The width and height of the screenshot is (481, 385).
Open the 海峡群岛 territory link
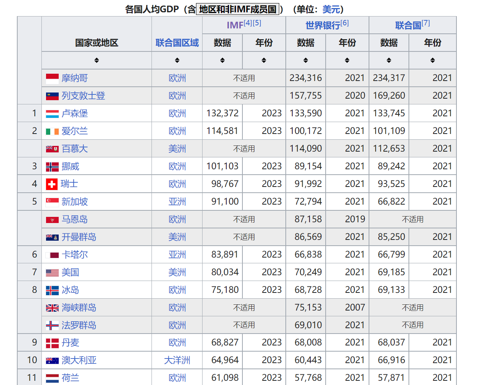pos(79,308)
